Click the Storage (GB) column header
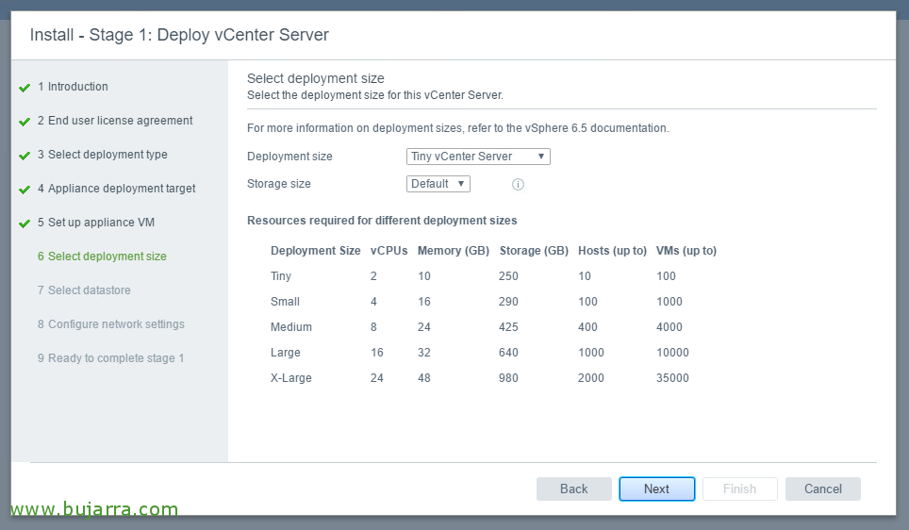Screen dimensions: 909x530 click(x=534, y=251)
